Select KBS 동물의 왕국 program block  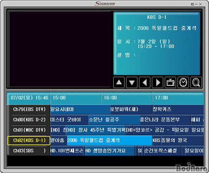click(x=178, y=141)
